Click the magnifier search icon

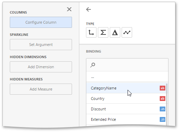pyautogui.click(x=93, y=65)
